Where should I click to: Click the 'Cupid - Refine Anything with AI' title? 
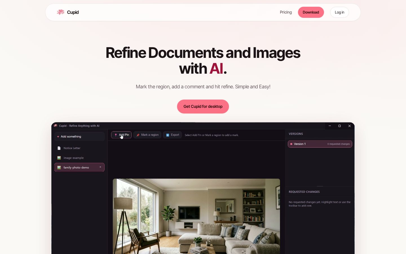(79, 126)
